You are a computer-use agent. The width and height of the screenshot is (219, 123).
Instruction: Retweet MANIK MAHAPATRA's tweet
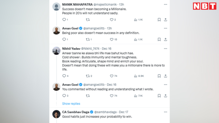coord(88,20)
